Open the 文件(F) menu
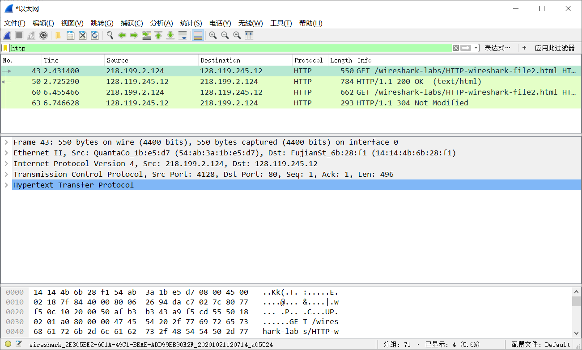Screen dimensions: 582x350 point(14,23)
